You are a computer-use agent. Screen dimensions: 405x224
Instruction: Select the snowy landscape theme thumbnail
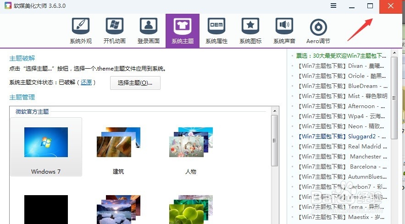coord(118,209)
